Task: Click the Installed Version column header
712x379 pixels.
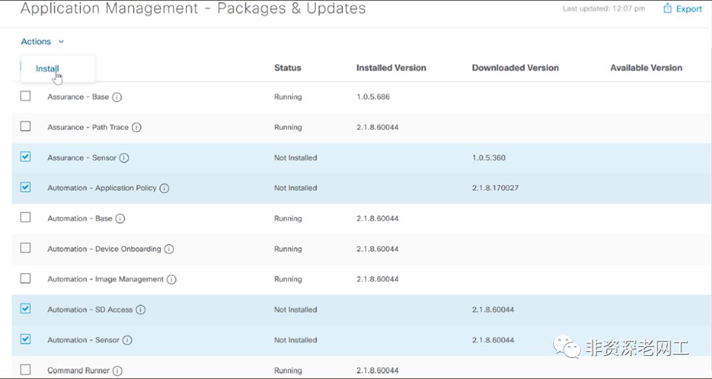Action: tap(391, 68)
